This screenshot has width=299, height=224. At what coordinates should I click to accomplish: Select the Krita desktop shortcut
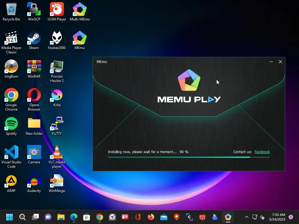57,97
